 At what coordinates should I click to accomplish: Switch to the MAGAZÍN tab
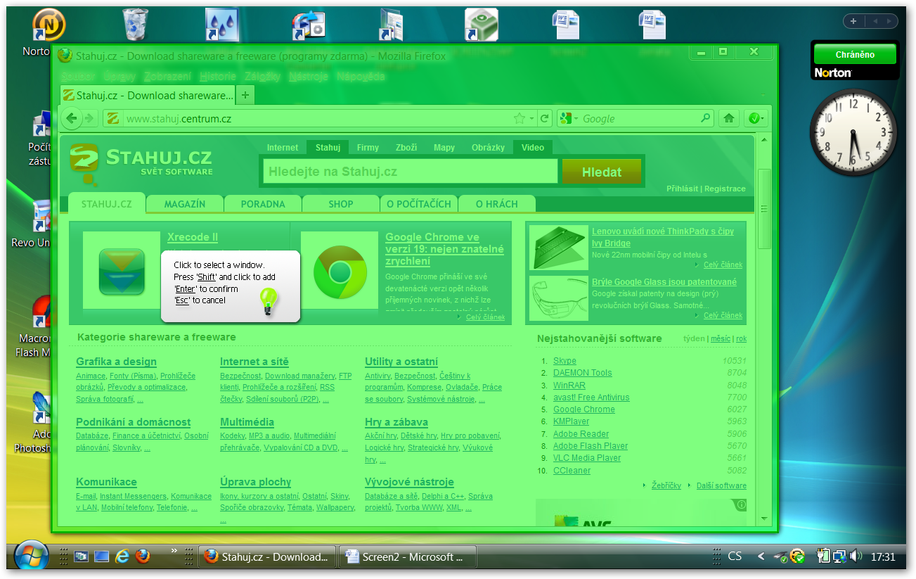[185, 204]
